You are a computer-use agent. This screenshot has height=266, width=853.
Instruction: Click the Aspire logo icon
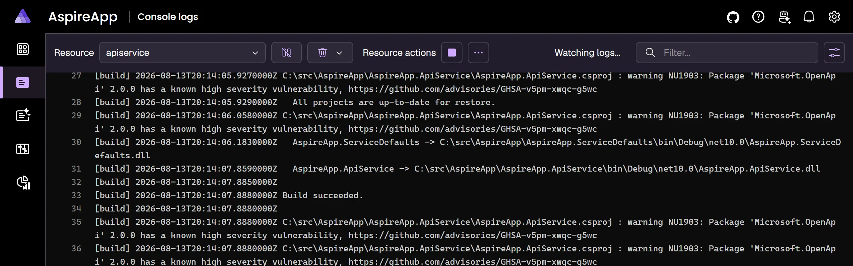point(23,17)
